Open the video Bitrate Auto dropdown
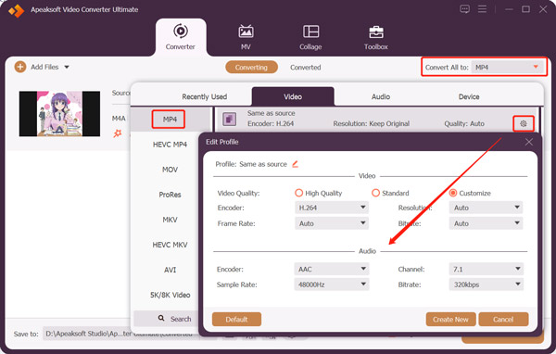Viewport: 556px width, 354px height. tap(486, 223)
